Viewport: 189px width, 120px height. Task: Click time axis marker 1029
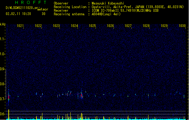point(164,26)
